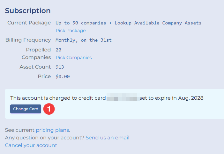224x154 pixels.
Task: Click the $0.00 price value
Action: [63, 77]
